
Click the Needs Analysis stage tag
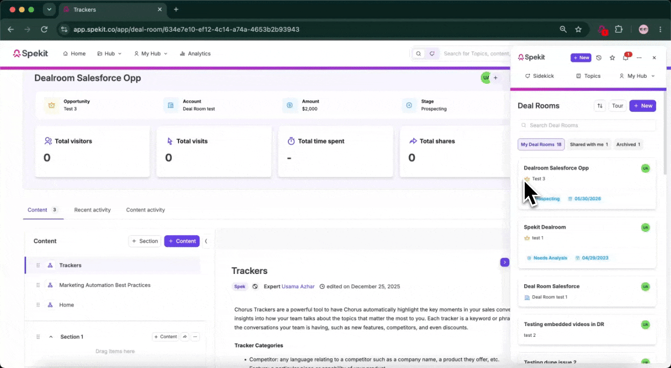(547, 258)
